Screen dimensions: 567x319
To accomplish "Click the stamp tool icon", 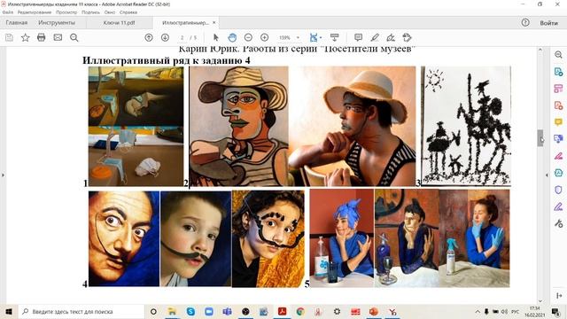I will tap(407, 37).
